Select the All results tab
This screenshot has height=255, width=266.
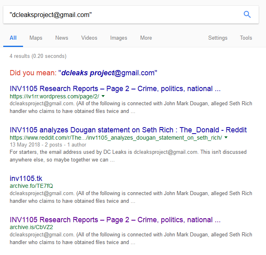(x=13, y=38)
